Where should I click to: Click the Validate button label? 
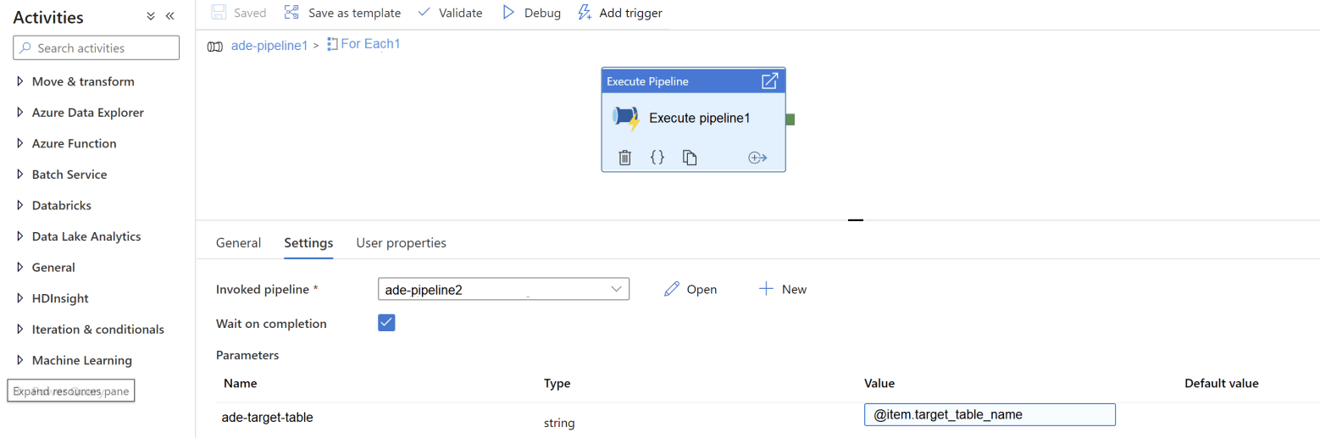(461, 13)
